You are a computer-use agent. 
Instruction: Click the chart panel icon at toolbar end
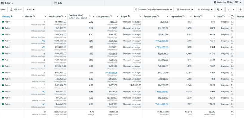tap(241, 10)
